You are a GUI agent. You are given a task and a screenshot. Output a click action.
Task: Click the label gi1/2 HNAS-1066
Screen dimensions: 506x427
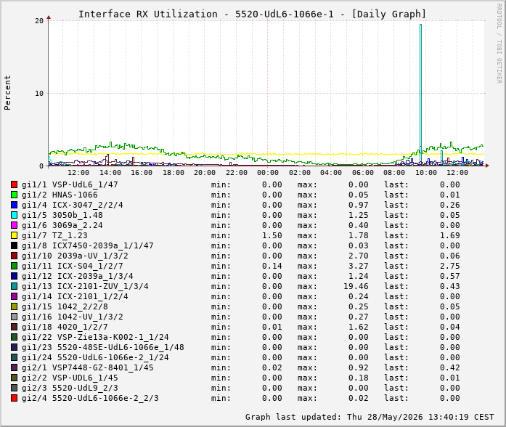[60, 195]
